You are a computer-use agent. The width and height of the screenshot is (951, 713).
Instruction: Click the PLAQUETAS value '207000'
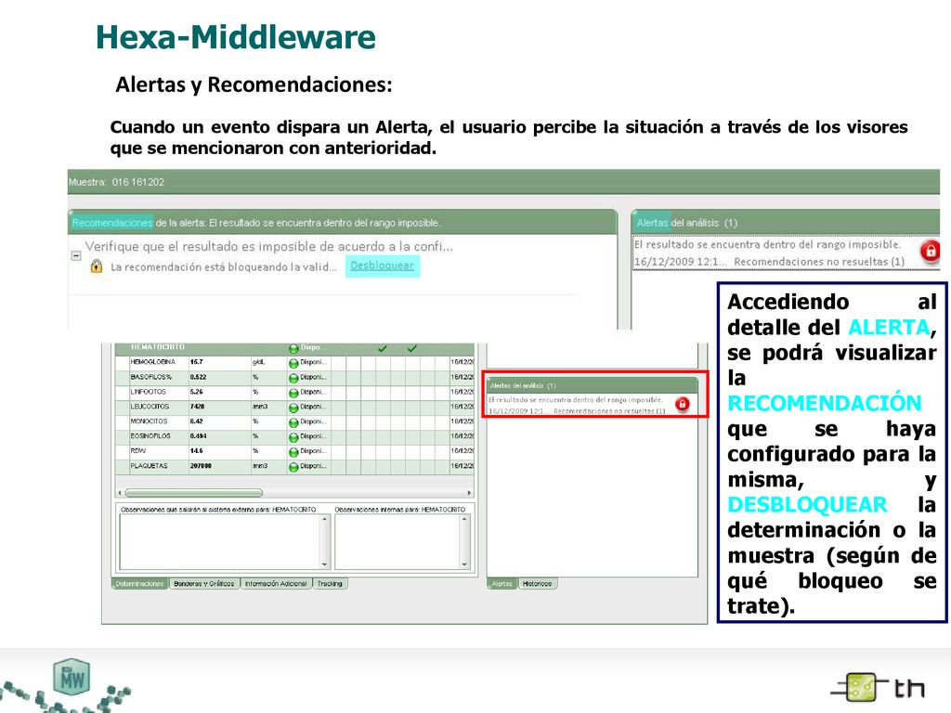pos(201,466)
